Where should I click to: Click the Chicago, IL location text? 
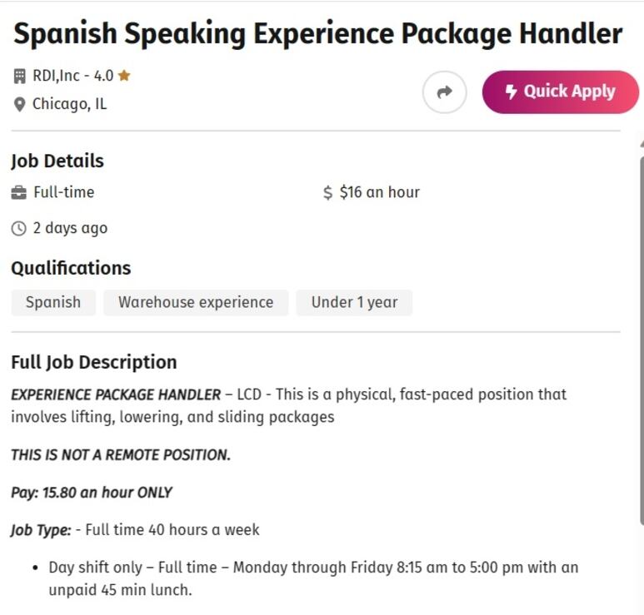(70, 104)
